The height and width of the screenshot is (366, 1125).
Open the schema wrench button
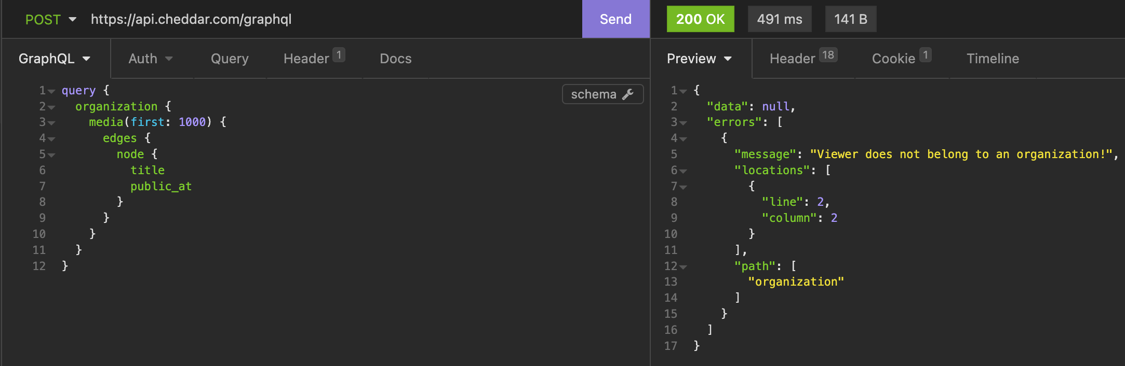click(x=602, y=94)
